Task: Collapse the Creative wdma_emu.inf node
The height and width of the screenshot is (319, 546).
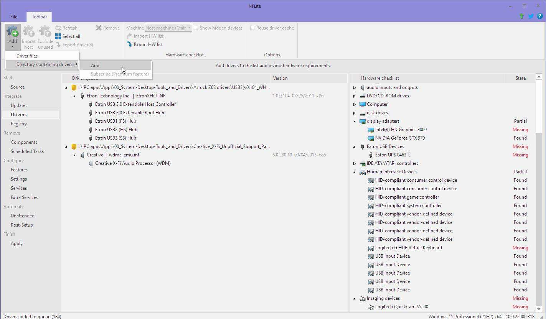Action: pyautogui.click(x=74, y=155)
